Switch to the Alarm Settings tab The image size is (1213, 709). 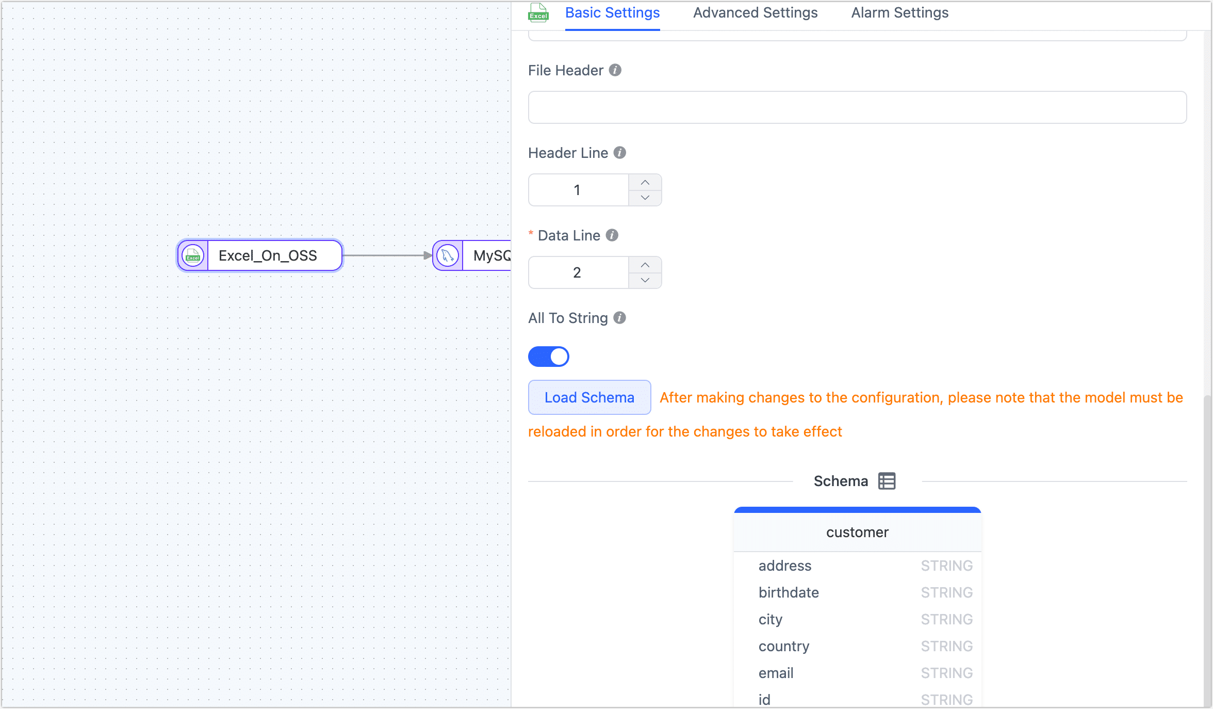click(x=899, y=12)
